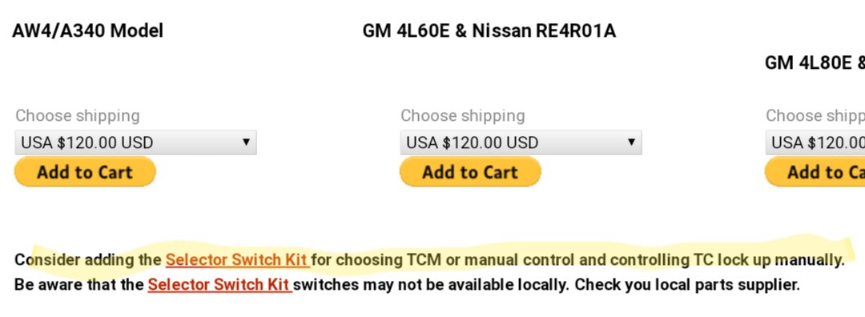865x317 pixels.
Task: Open the Selector Switch Kit link in highlighted sentence
Action: (237, 259)
